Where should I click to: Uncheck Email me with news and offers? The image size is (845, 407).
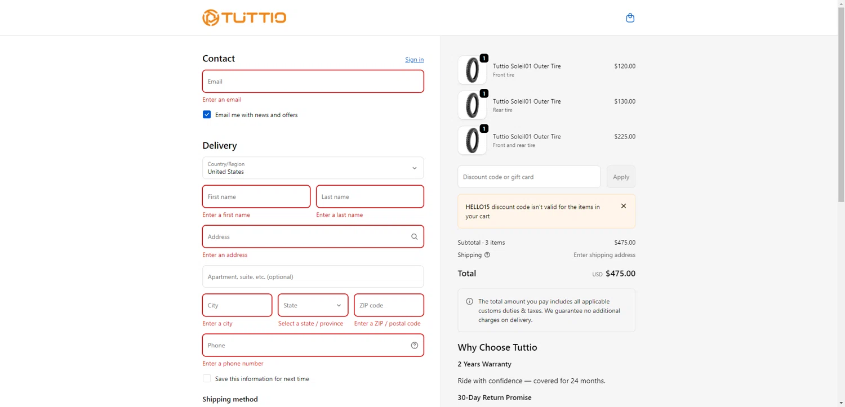pyautogui.click(x=207, y=115)
